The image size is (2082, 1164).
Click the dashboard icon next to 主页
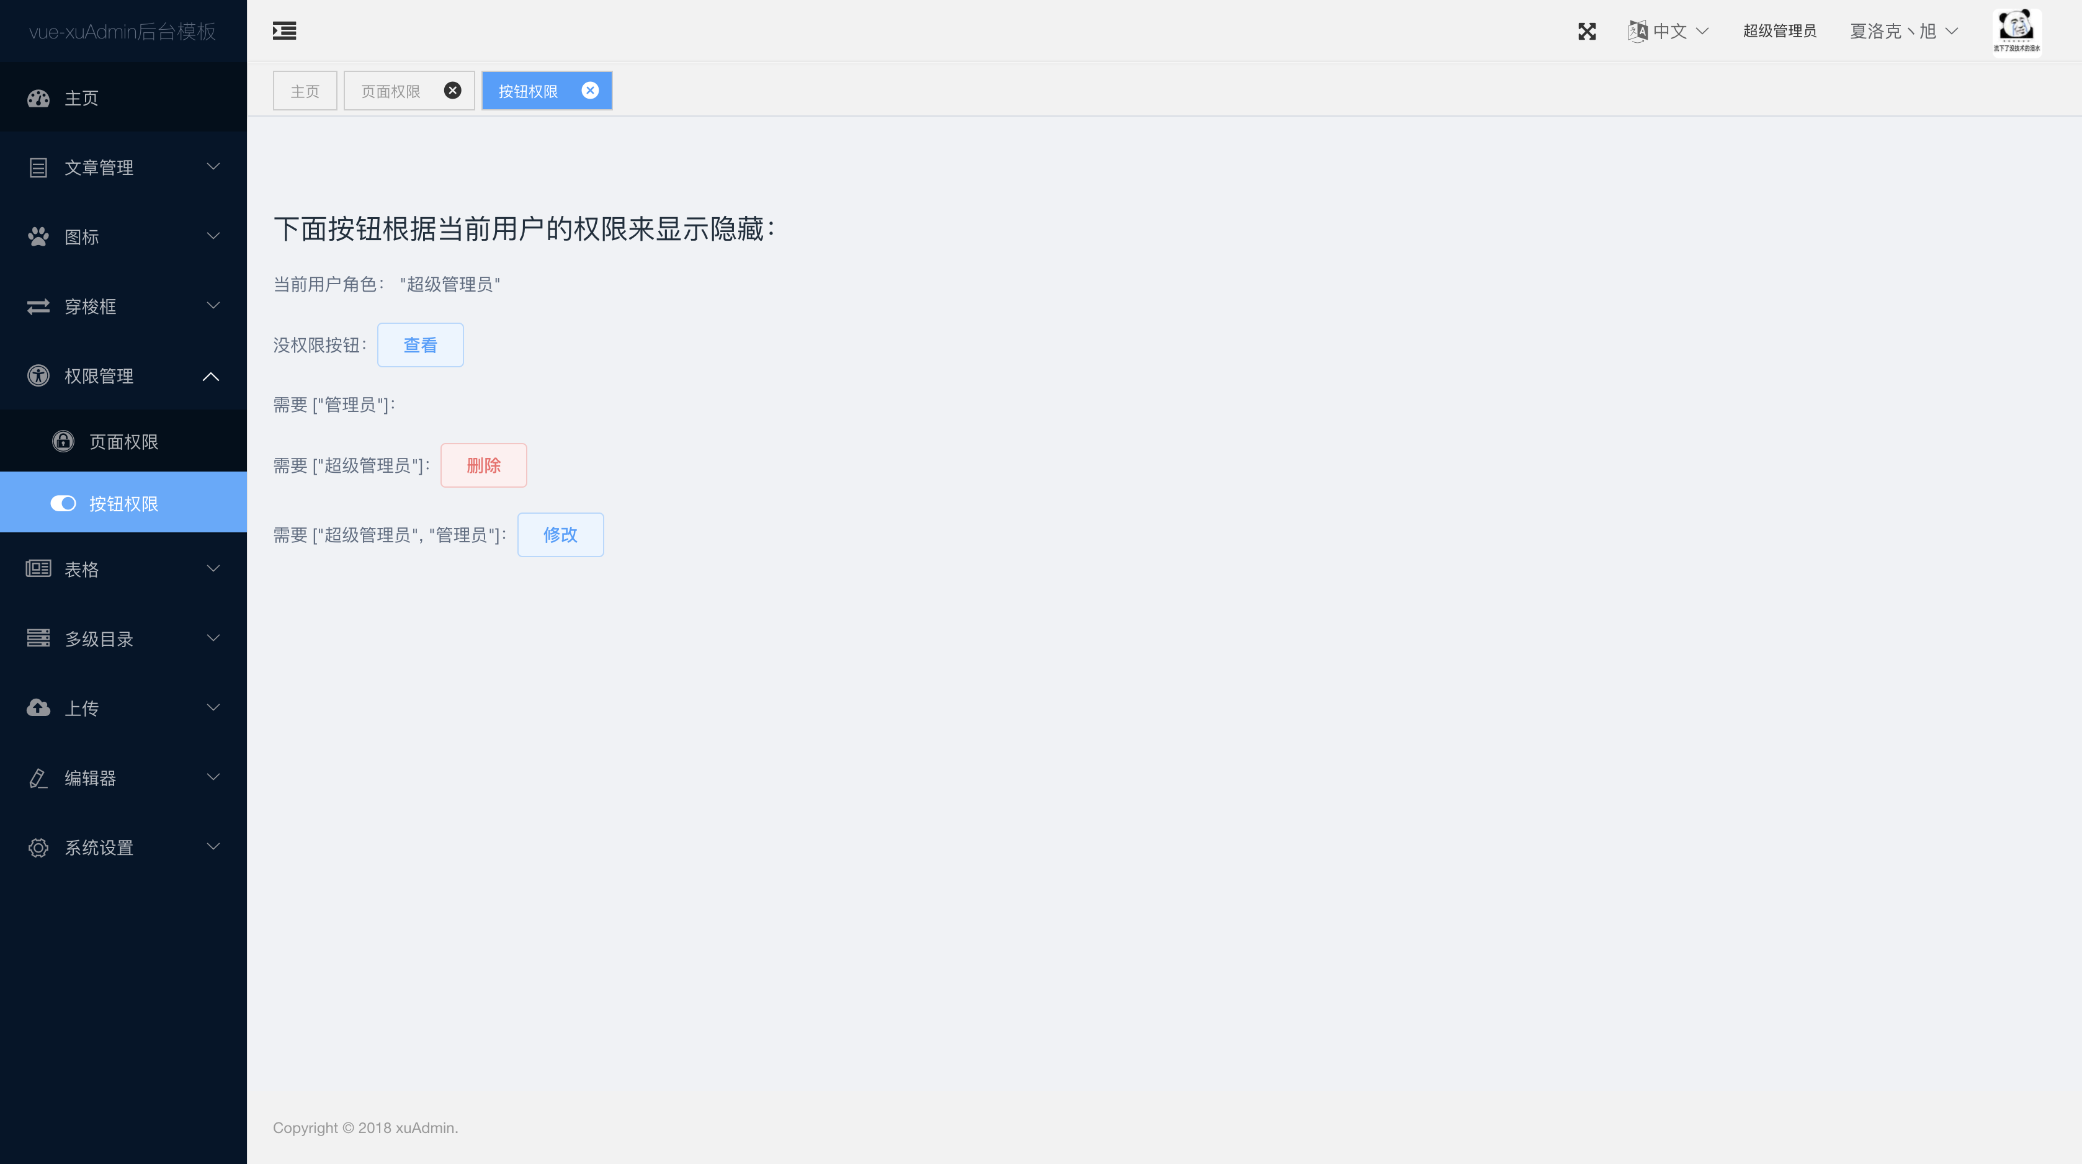pos(38,98)
